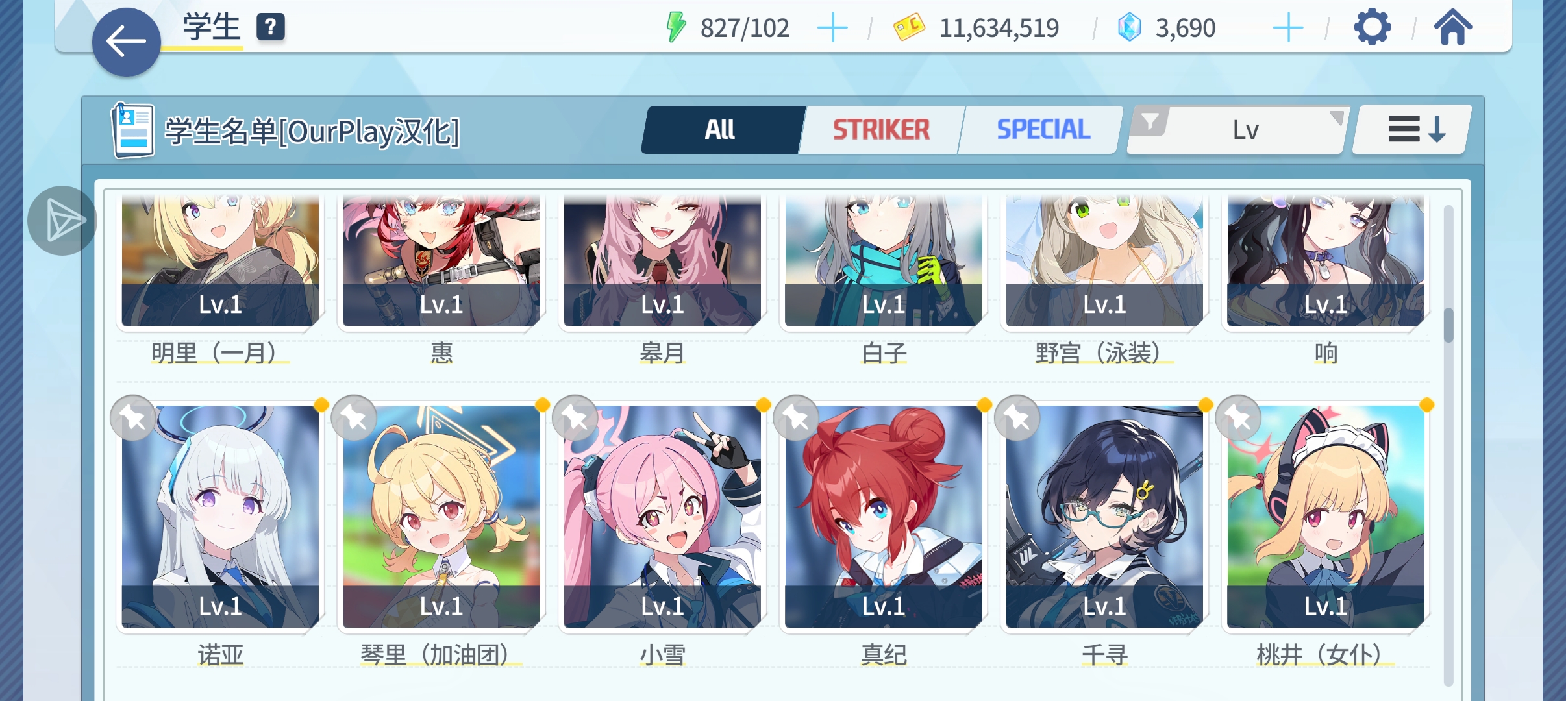The image size is (1566, 701).
Task: Toggle the pin on 诺亚's card
Action: [x=133, y=418]
